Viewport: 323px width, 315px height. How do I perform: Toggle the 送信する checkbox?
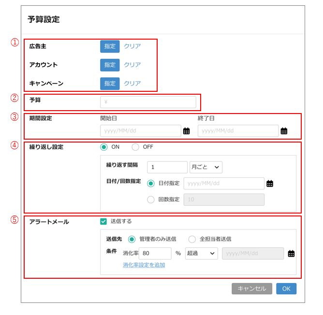[103, 221]
